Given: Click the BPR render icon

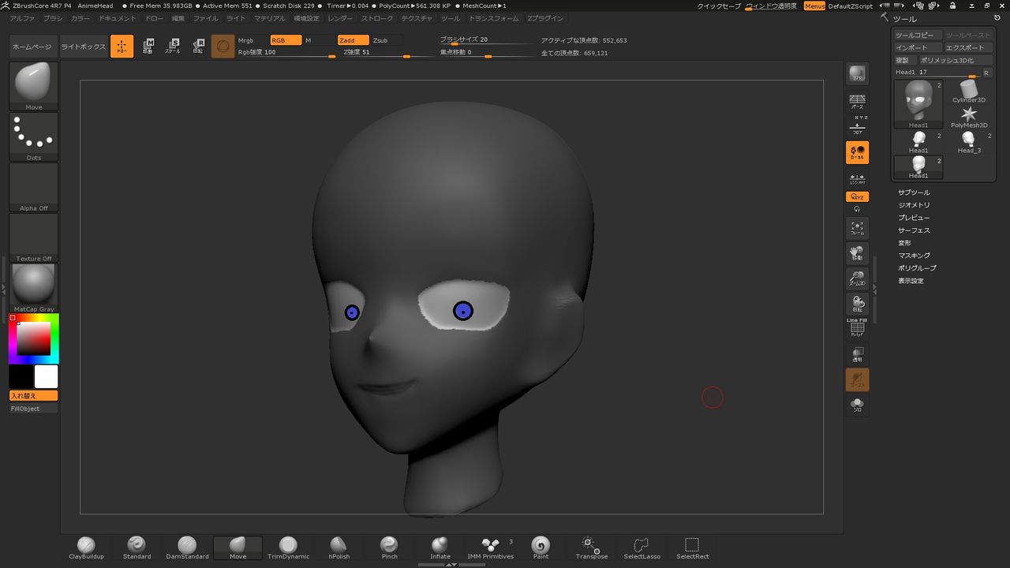Looking at the screenshot, I should click(x=857, y=73).
